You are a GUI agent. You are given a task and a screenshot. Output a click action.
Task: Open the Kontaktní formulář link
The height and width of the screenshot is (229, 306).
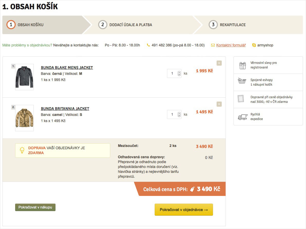(231, 45)
